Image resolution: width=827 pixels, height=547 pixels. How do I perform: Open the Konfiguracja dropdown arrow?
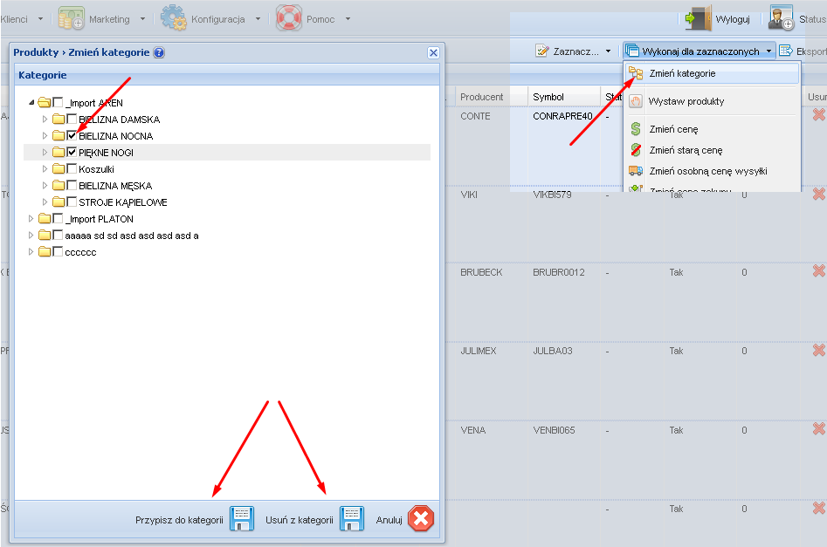tap(258, 19)
